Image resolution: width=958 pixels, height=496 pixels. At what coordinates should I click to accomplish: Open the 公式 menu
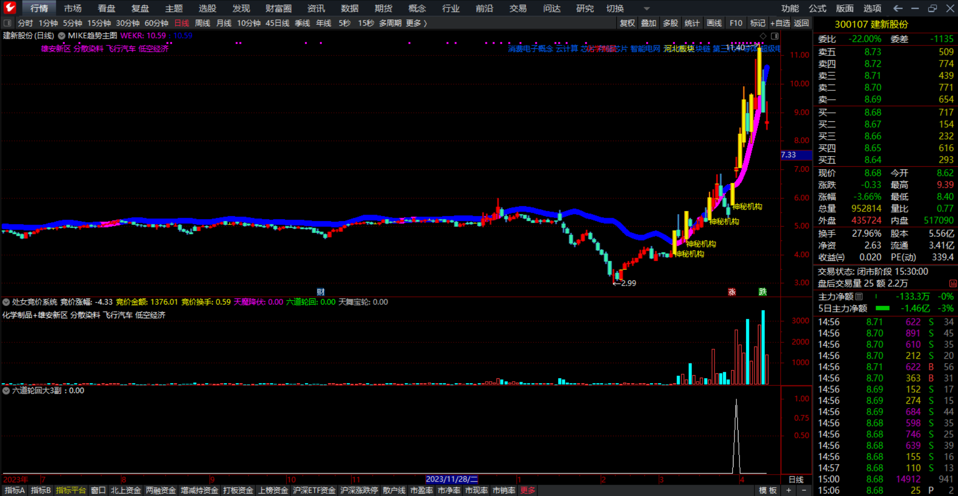817,8
